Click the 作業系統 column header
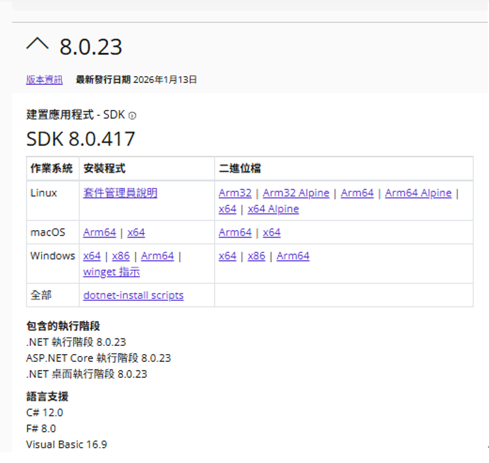 click(52, 169)
